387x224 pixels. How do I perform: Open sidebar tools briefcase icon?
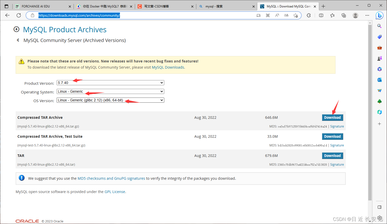click(380, 48)
